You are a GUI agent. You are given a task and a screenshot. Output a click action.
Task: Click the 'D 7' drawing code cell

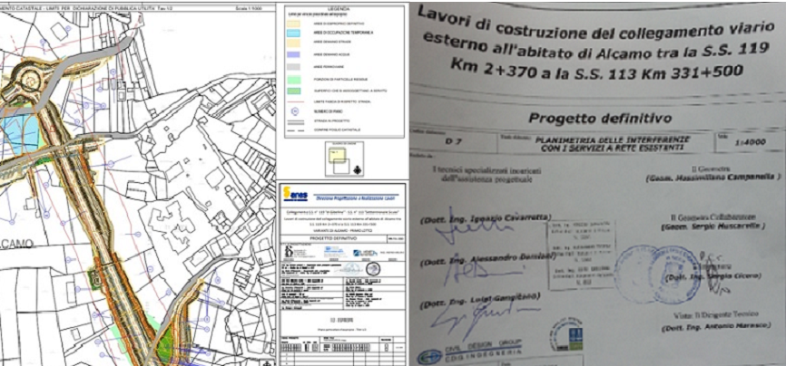coord(450,142)
